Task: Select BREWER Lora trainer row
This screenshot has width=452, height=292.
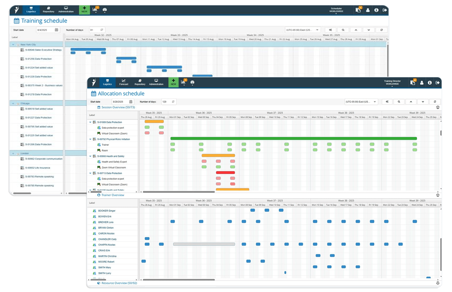Action: 112,222
